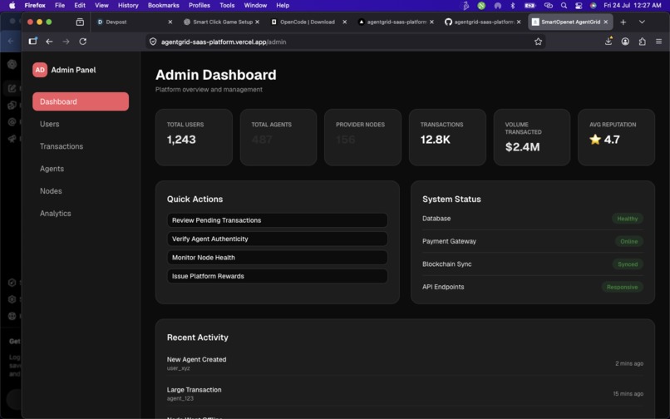
Task: Click the API Endpoints Responsive badge
Action: coord(622,287)
